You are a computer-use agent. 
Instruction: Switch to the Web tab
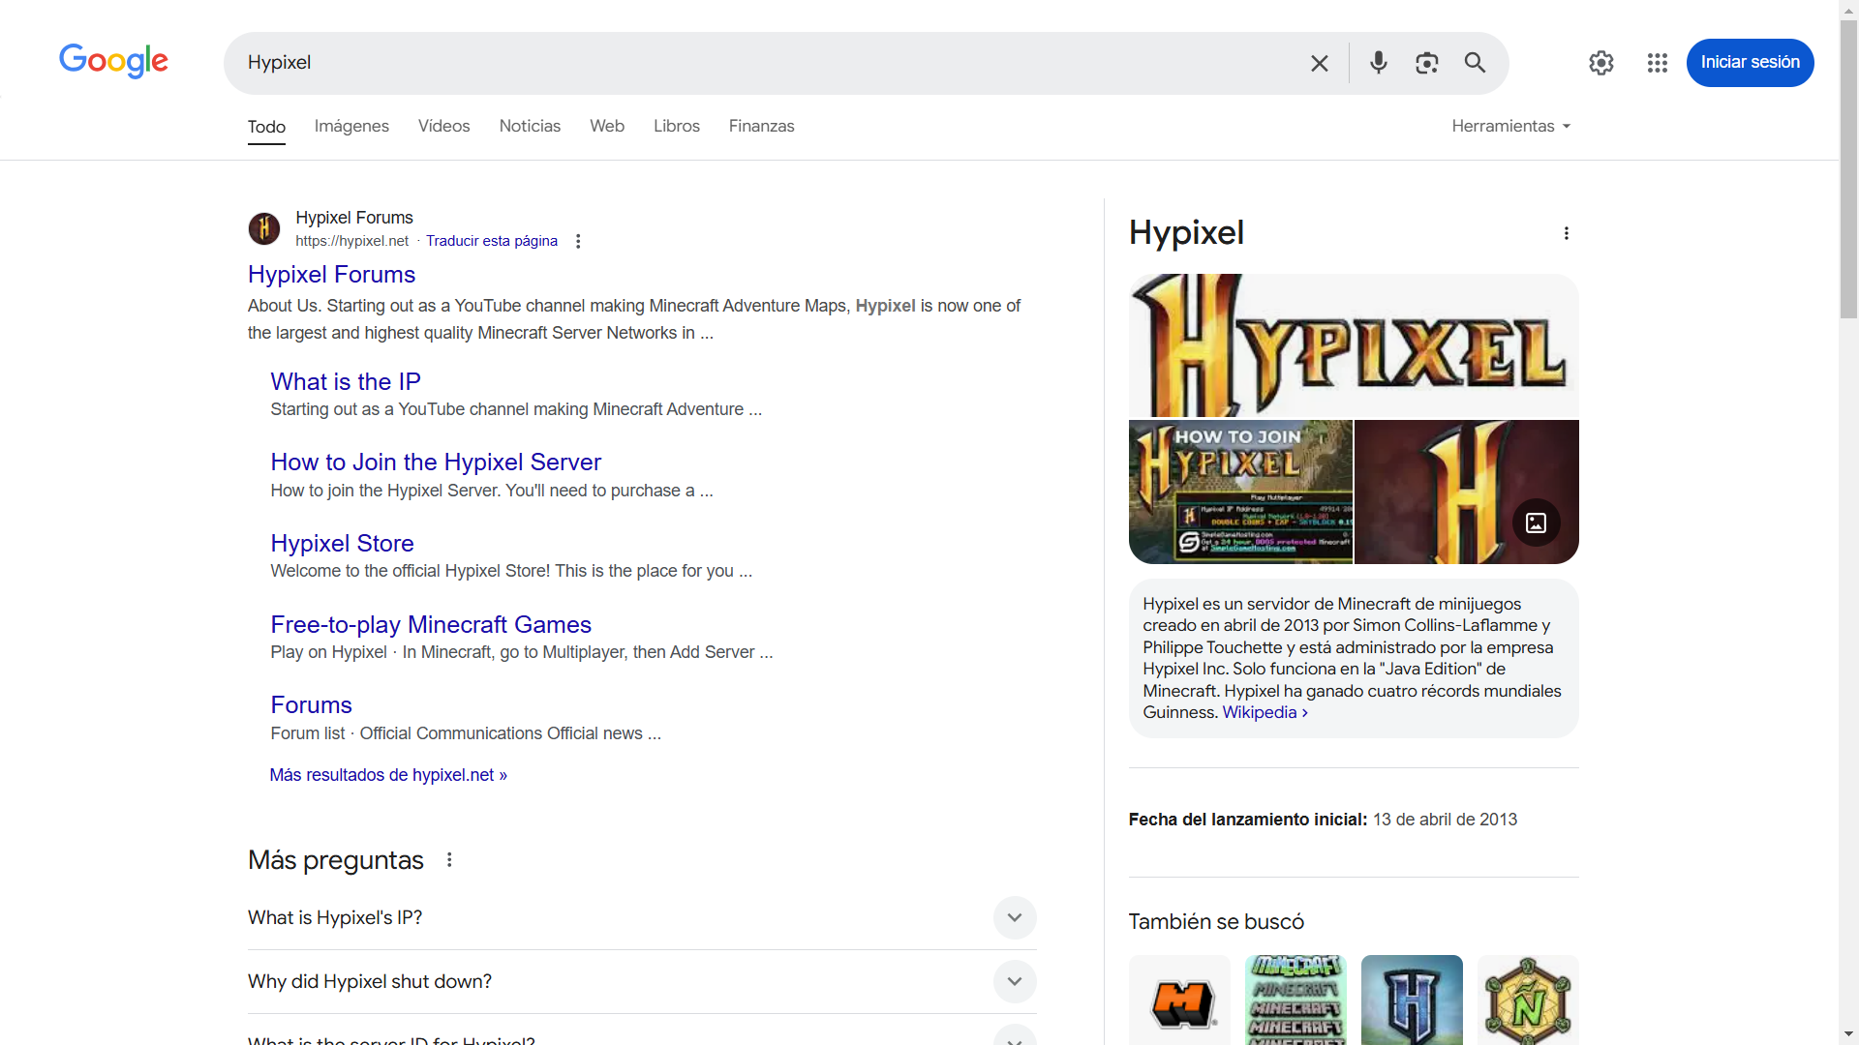coord(607,126)
